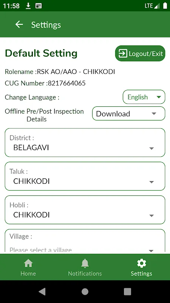170x303 pixels.
Task: Tap the Android home circle button
Action: (x=85, y=291)
